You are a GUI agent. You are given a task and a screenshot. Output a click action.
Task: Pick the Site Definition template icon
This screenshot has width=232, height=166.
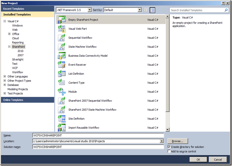(62, 119)
